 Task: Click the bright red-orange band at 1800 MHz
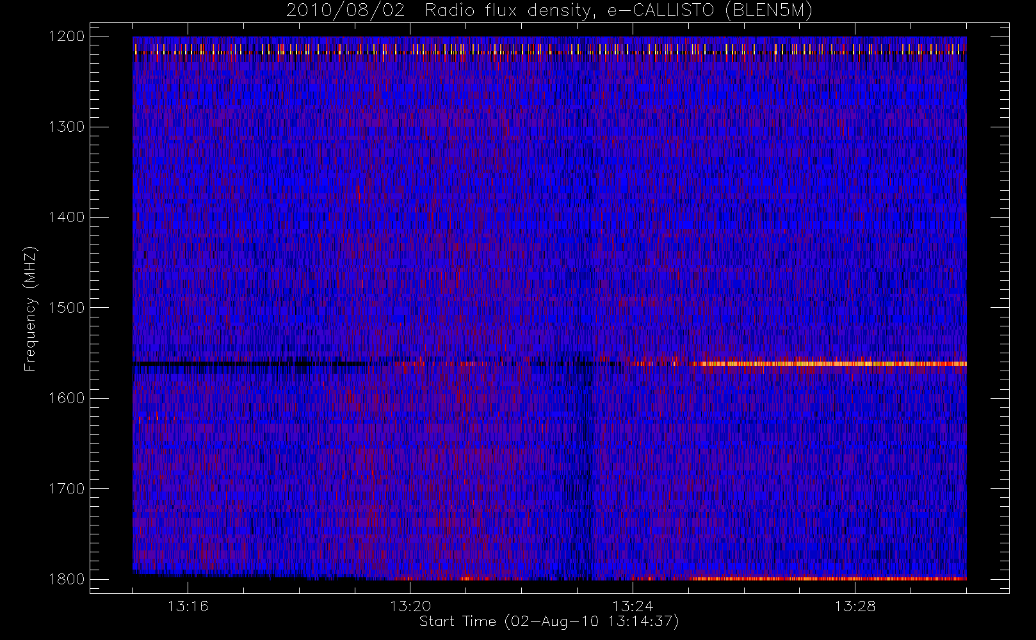click(x=829, y=579)
